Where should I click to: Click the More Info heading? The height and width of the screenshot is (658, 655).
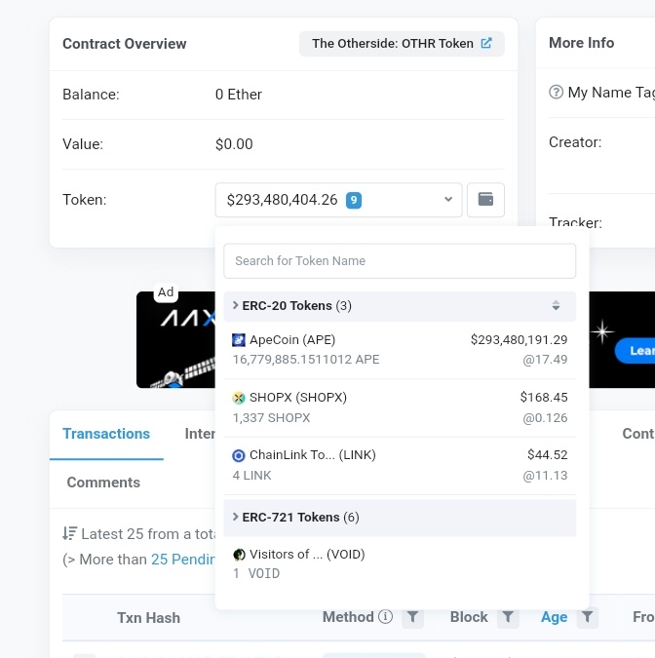(x=581, y=43)
